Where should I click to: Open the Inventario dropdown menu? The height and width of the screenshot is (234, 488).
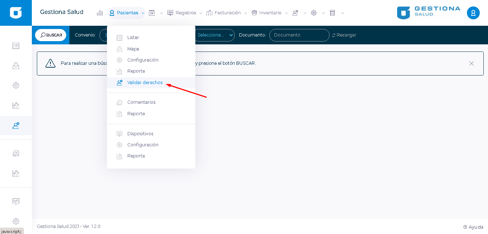(270, 13)
